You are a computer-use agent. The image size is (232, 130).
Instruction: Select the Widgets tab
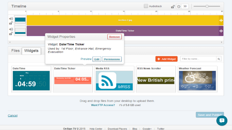coord(32,51)
